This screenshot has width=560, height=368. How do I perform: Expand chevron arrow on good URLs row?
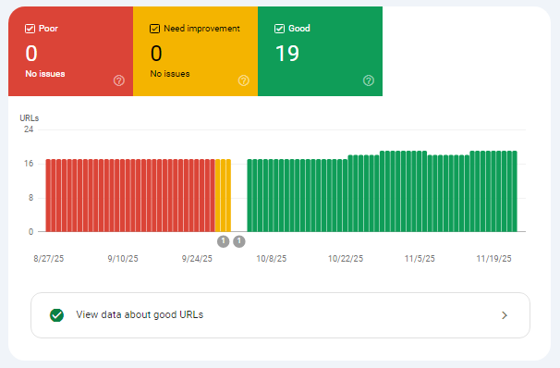(x=505, y=315)
